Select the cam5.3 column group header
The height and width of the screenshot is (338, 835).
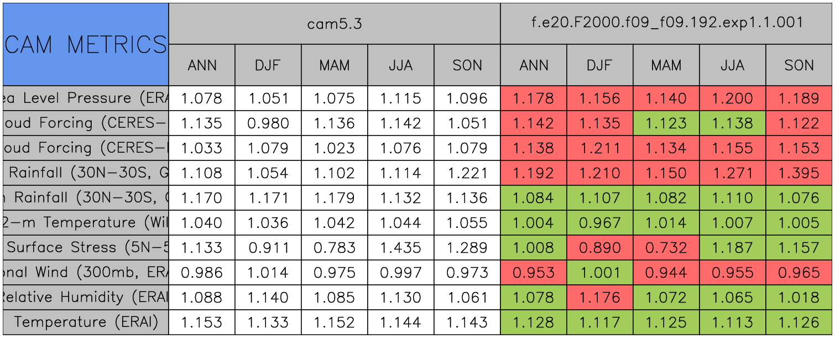pyautogui.click(x=334, y=23)
